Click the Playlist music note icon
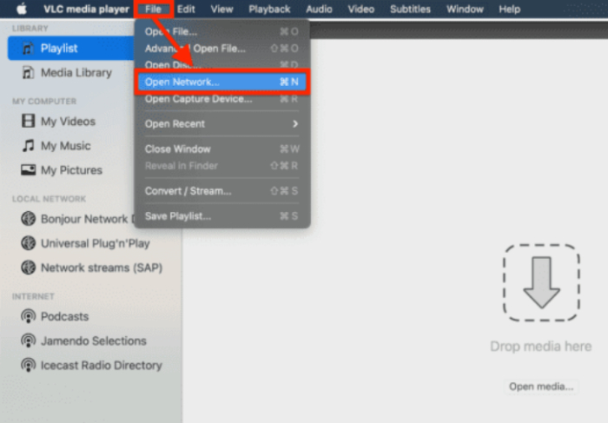The height and width of the screenshot is (423, 608). 28,49
